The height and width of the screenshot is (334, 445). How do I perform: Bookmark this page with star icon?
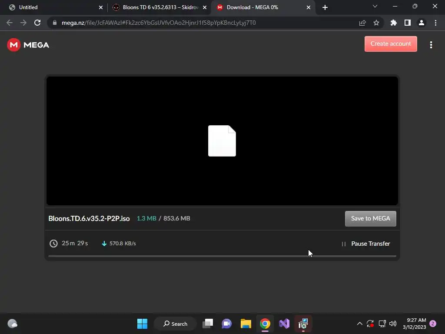pyautogui.click(x=376, y=23)
